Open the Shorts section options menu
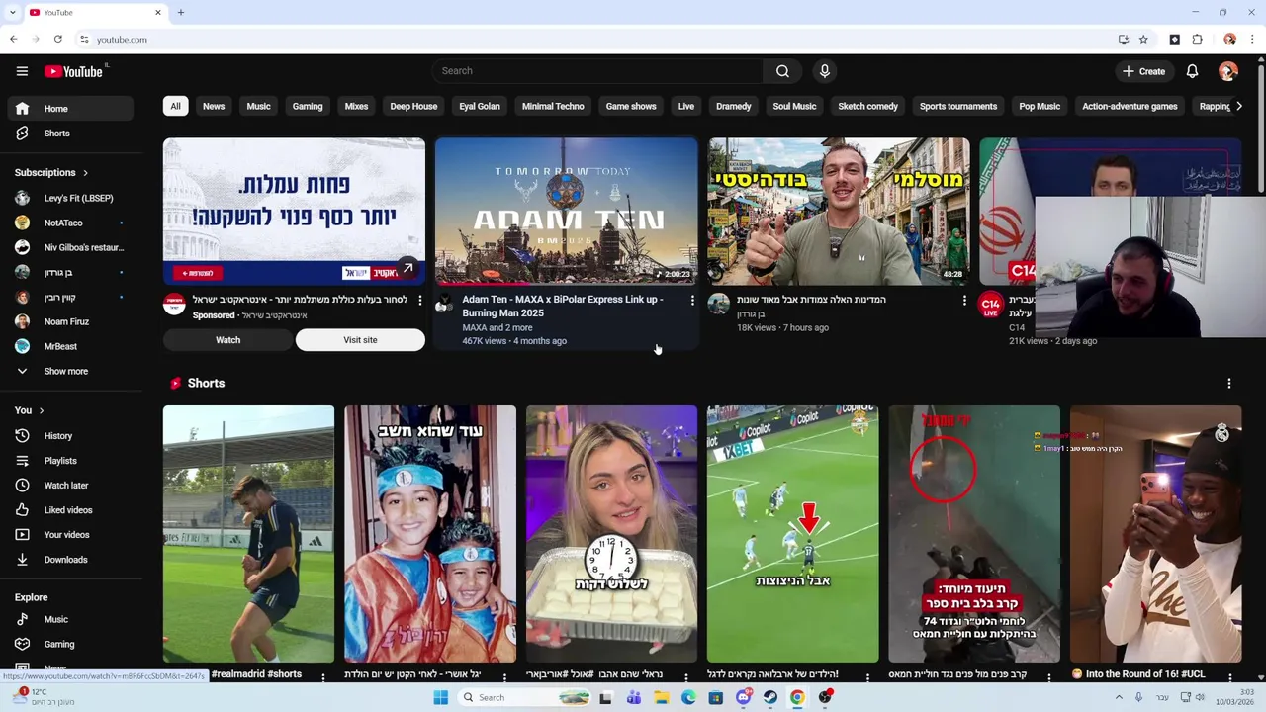The height and width of the screenshot is (712, 1266). [1229, 384]
